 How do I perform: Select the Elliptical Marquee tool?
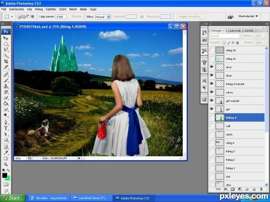point(6,44)
